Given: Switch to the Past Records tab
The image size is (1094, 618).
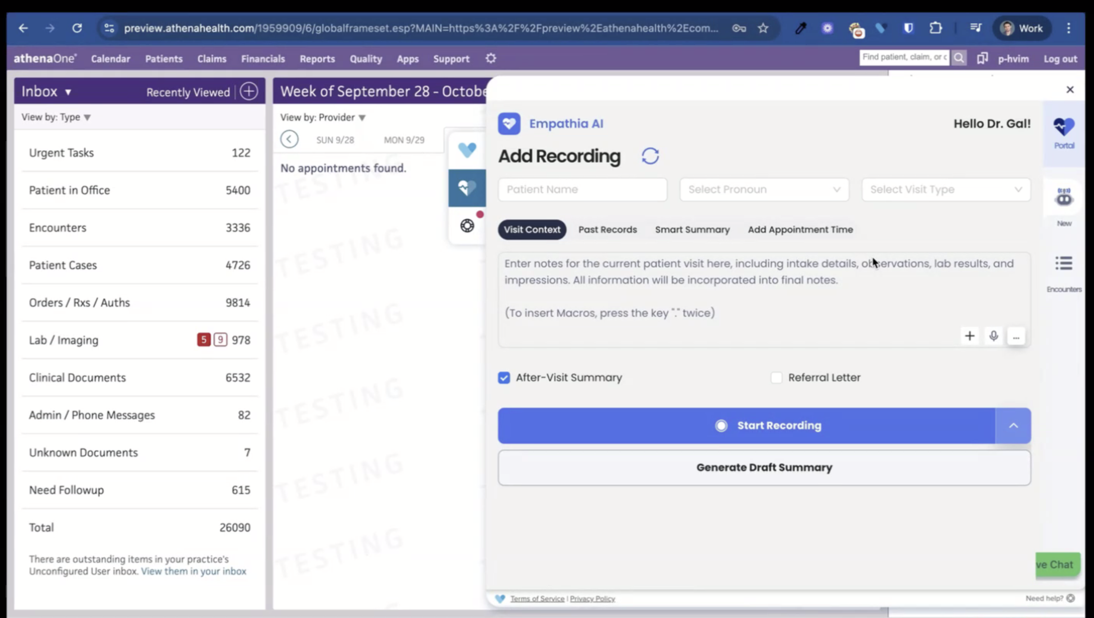Looking at the screenshot, I should [x=607, y=230].
